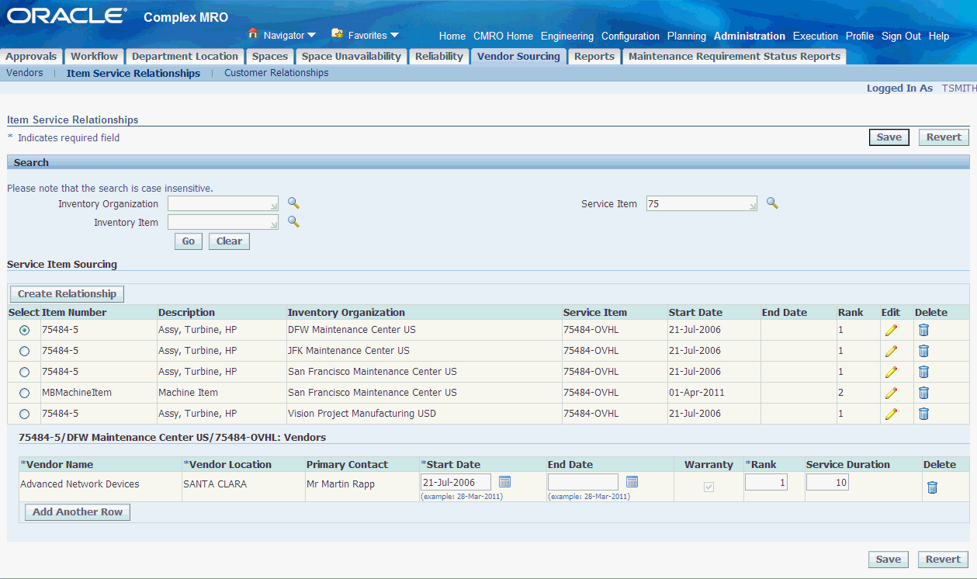Delete JFK Maintenance Center US row
Image resolution: width=977 pixels, height=579 pixels.
coord(923,351)
